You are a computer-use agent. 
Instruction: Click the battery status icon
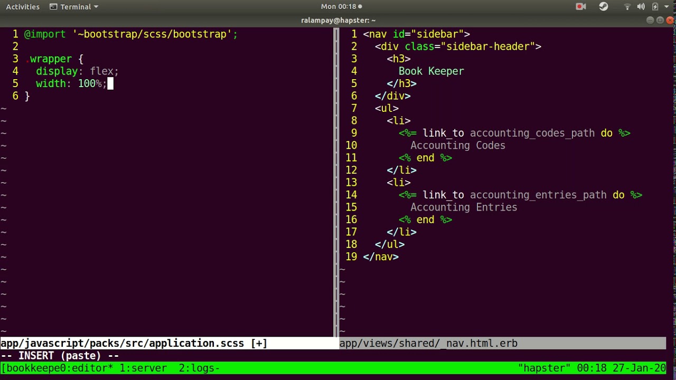pos(655,7)
